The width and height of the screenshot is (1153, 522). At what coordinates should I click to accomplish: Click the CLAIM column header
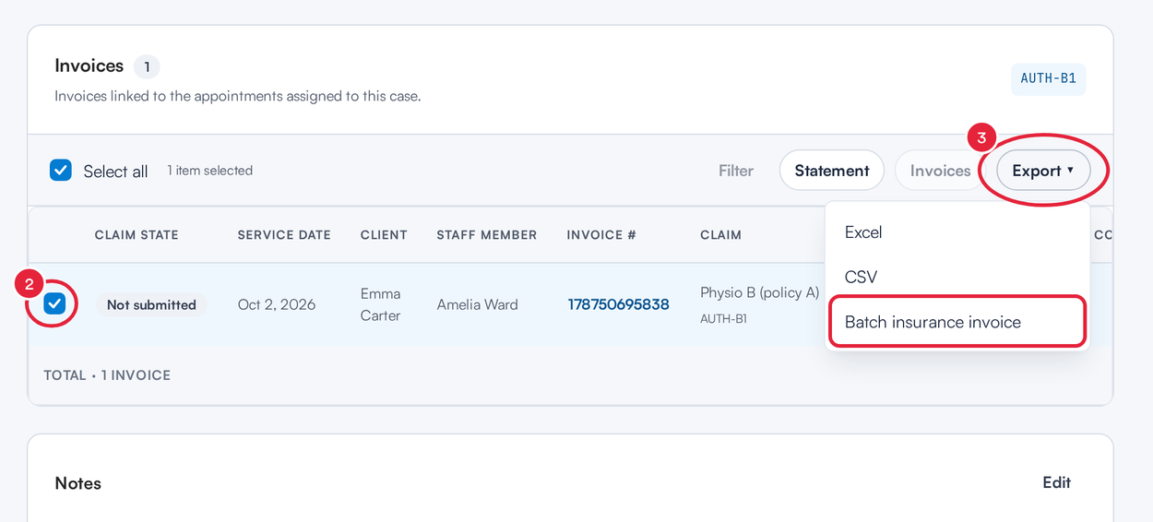(x=720, y=235)
